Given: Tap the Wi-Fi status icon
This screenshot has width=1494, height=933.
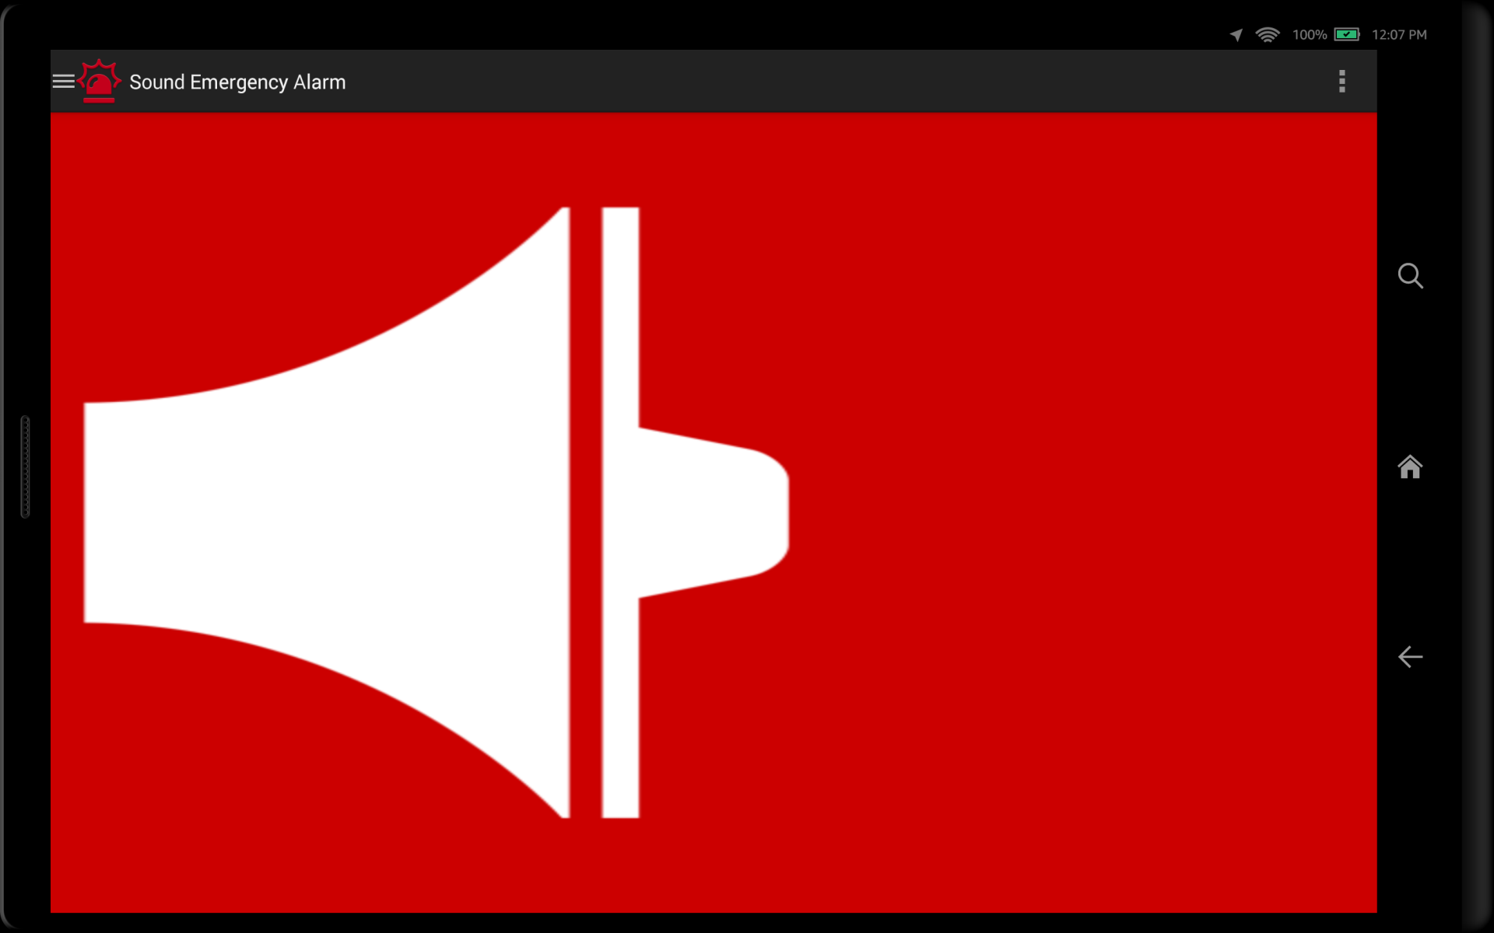Looking at the screenshot, I should point(1267,35).
